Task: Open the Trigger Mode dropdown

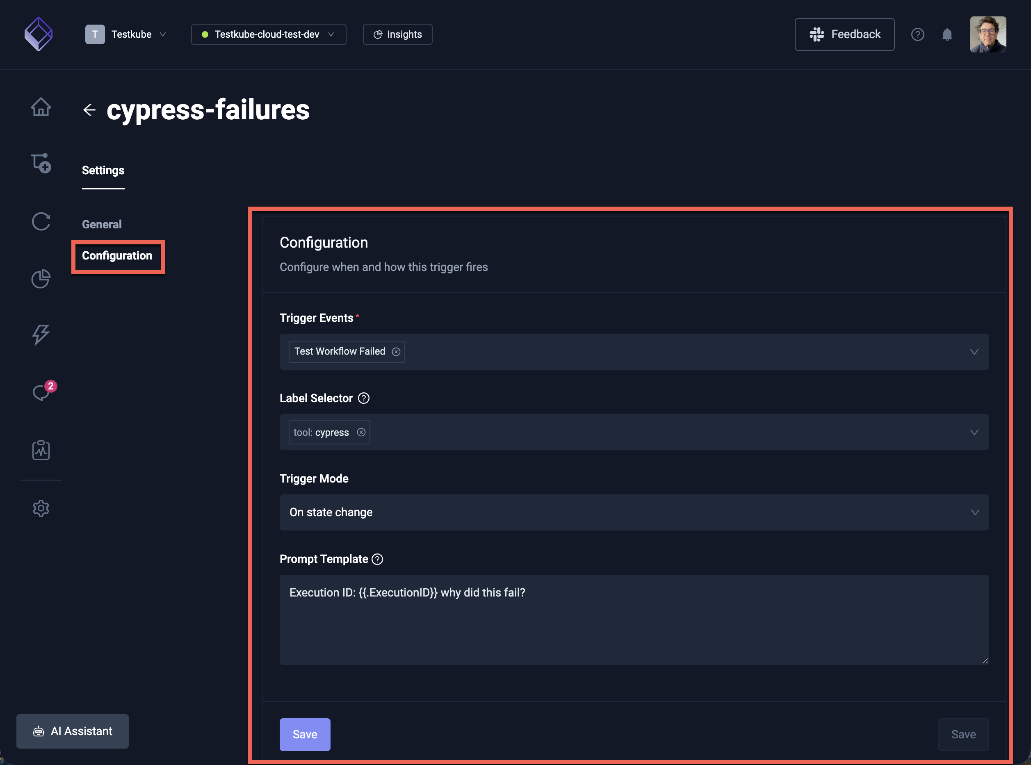Action: tap(975, 512)
